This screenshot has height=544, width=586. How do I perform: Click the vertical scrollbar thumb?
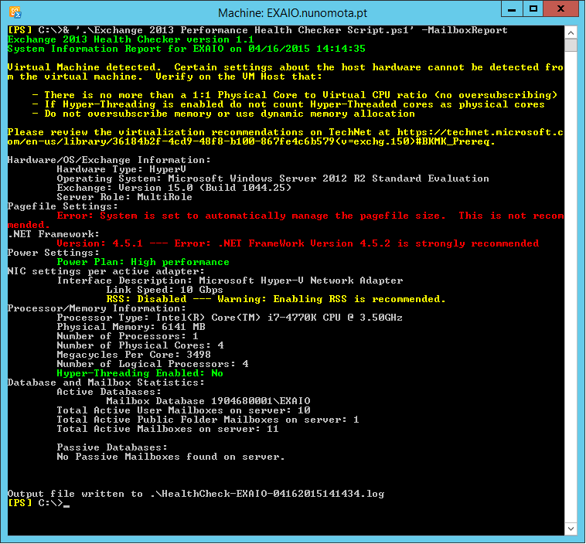point(571,46)
